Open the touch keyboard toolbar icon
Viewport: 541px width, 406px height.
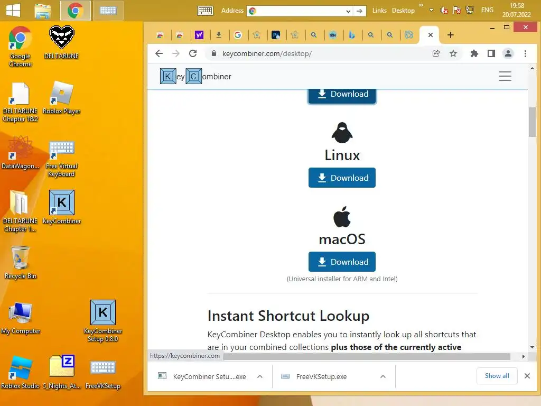205,11
